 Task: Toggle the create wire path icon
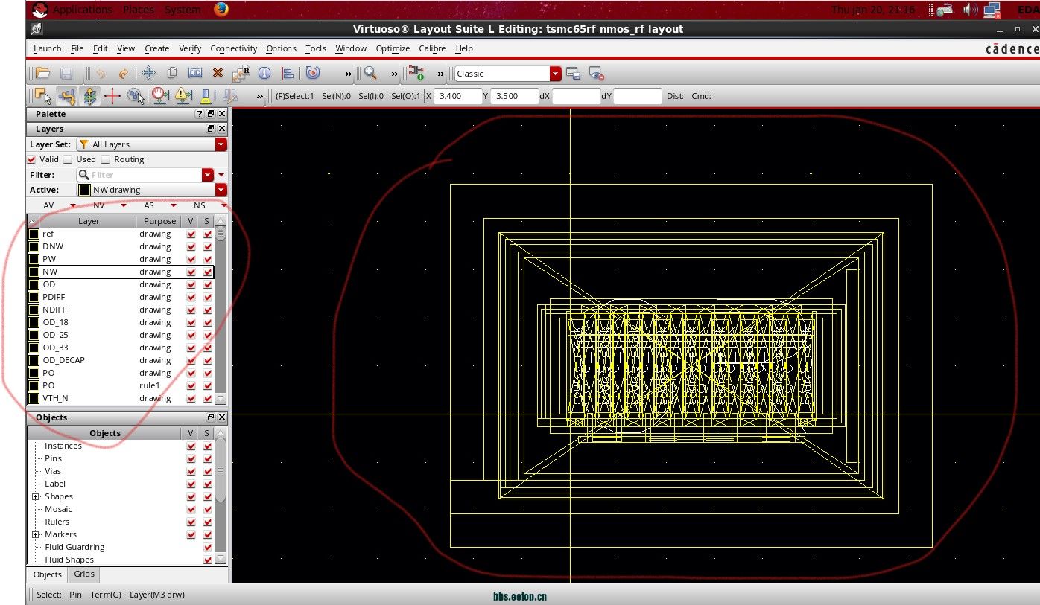pyautogui.click(x=66, y=95)
